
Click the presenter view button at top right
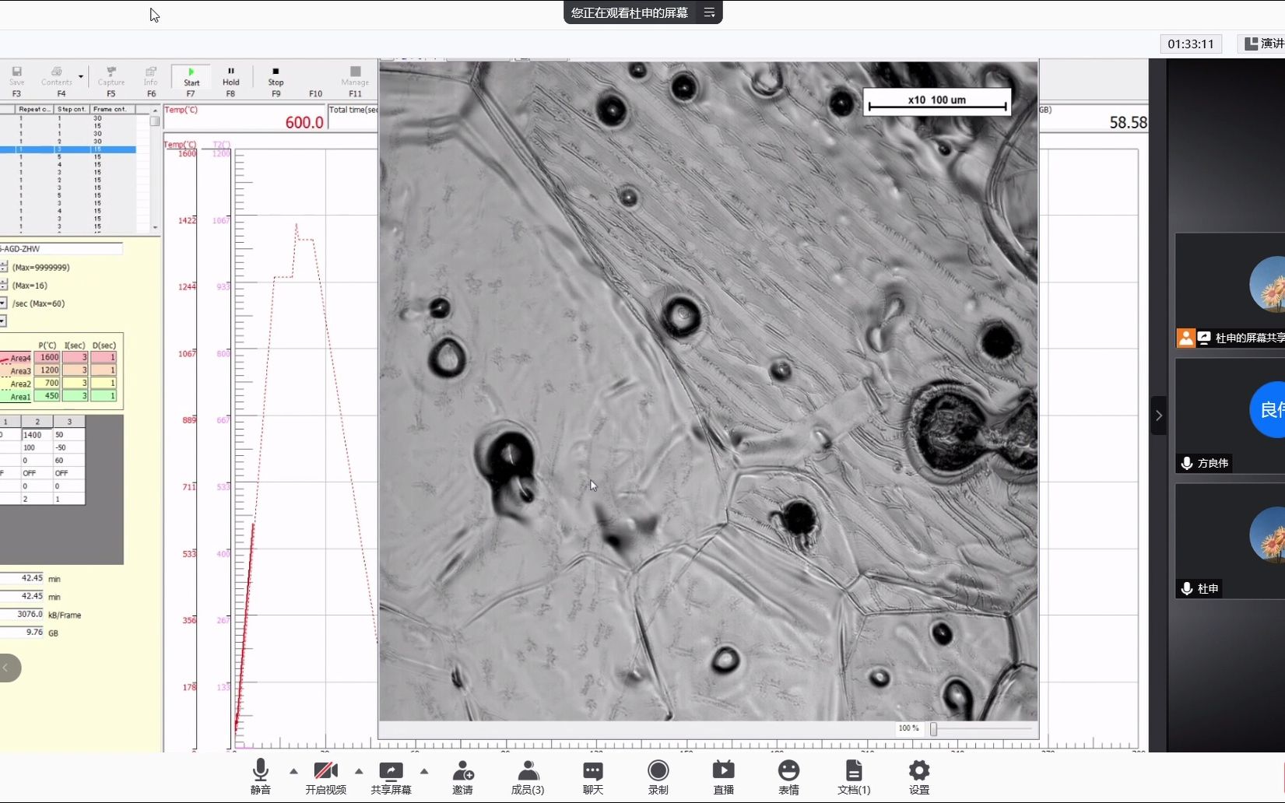tap(1262, 44)
